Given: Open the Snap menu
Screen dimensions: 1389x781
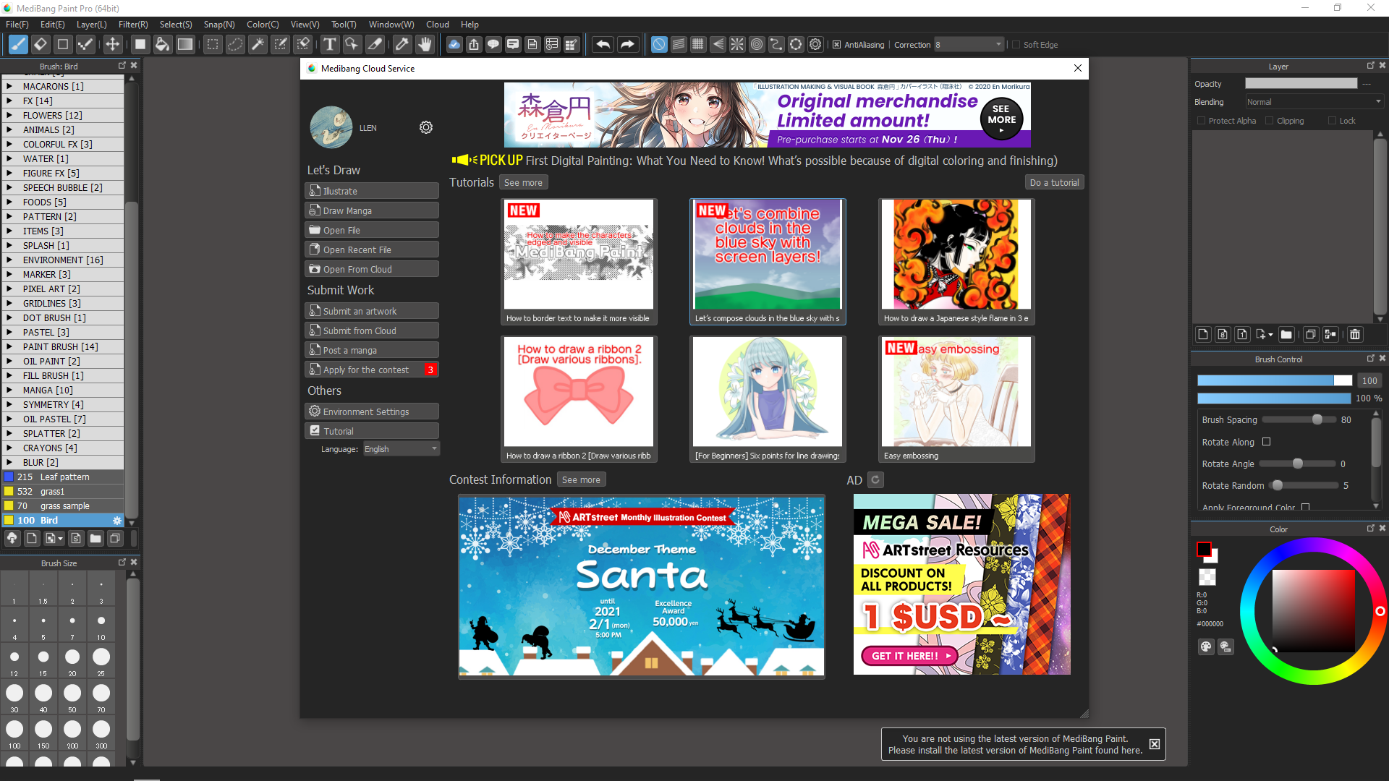Looking at the screenshot, I should pos(219,25).
